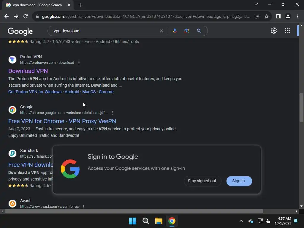
Task: Close the vpn download tab
Action: coord(69,5)
